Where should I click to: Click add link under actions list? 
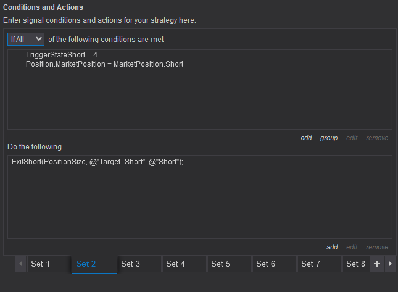(332, 247)
